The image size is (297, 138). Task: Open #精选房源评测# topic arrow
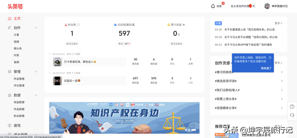[x=282, y=81]
